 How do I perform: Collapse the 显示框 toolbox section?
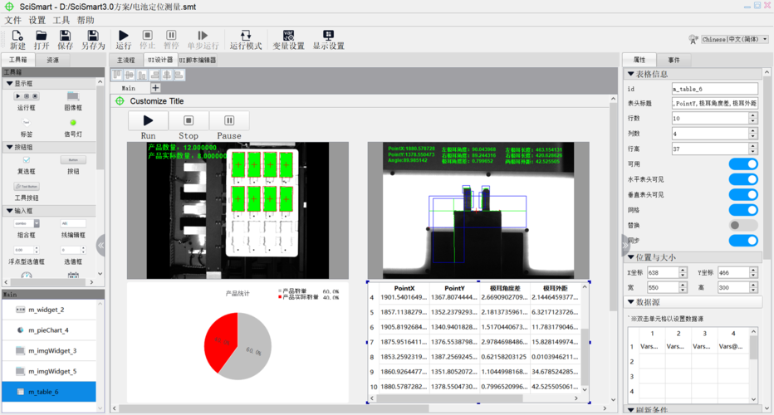coord(10,83)
